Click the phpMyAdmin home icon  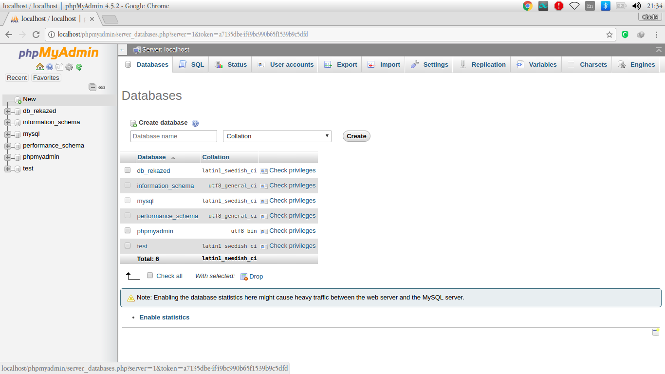[x=40, y=67]
